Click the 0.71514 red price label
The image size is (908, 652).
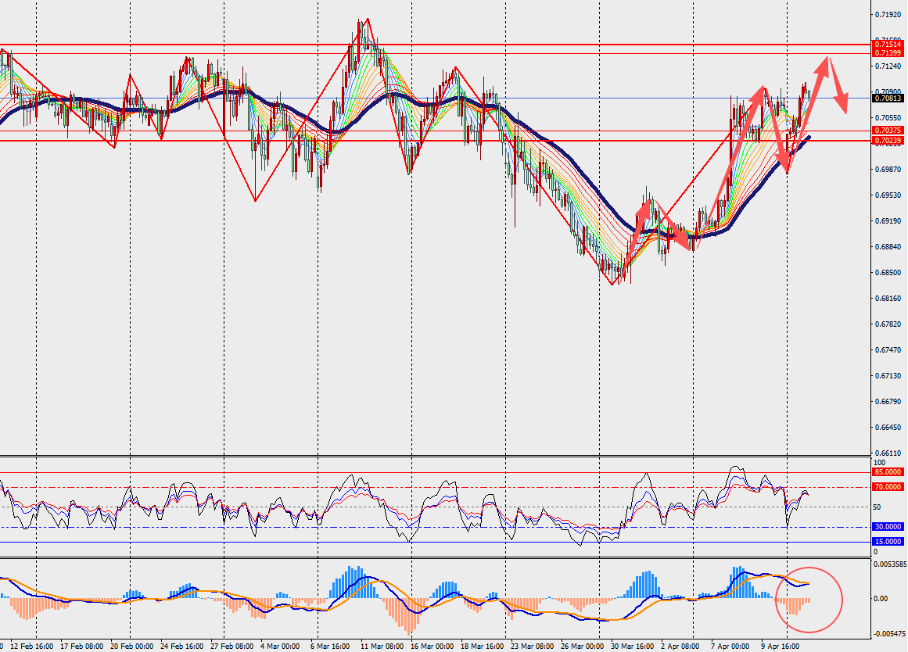888,45
